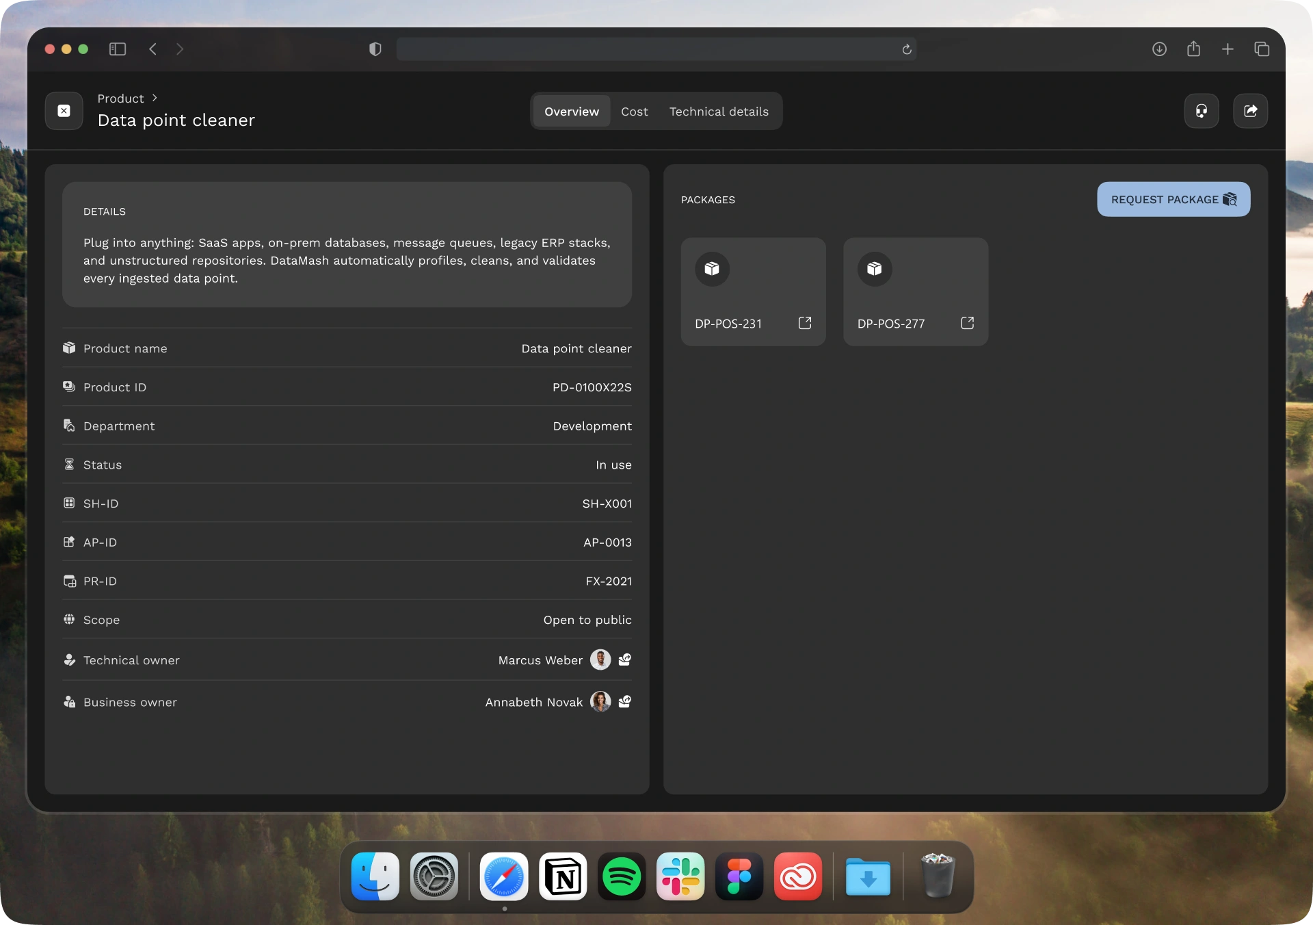Screen dimensions: 1313x925
Task: Click the Product breadcrumb link
Action: coord(120,99)
